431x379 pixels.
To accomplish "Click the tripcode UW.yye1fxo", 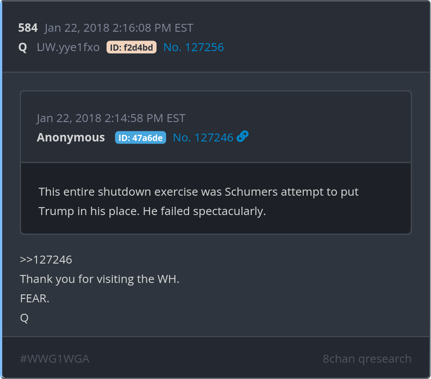I will click(x=68, y=48).
